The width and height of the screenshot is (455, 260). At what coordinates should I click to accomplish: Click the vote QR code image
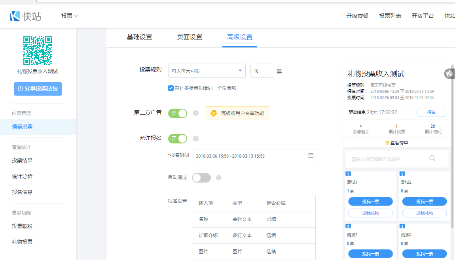click(x=38, y=51)
